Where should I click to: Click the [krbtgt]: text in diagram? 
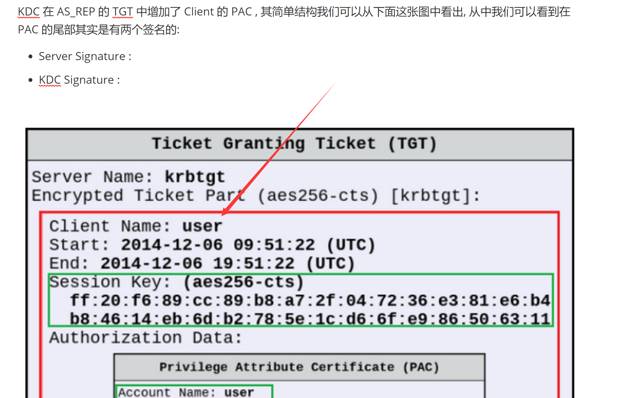435,196
